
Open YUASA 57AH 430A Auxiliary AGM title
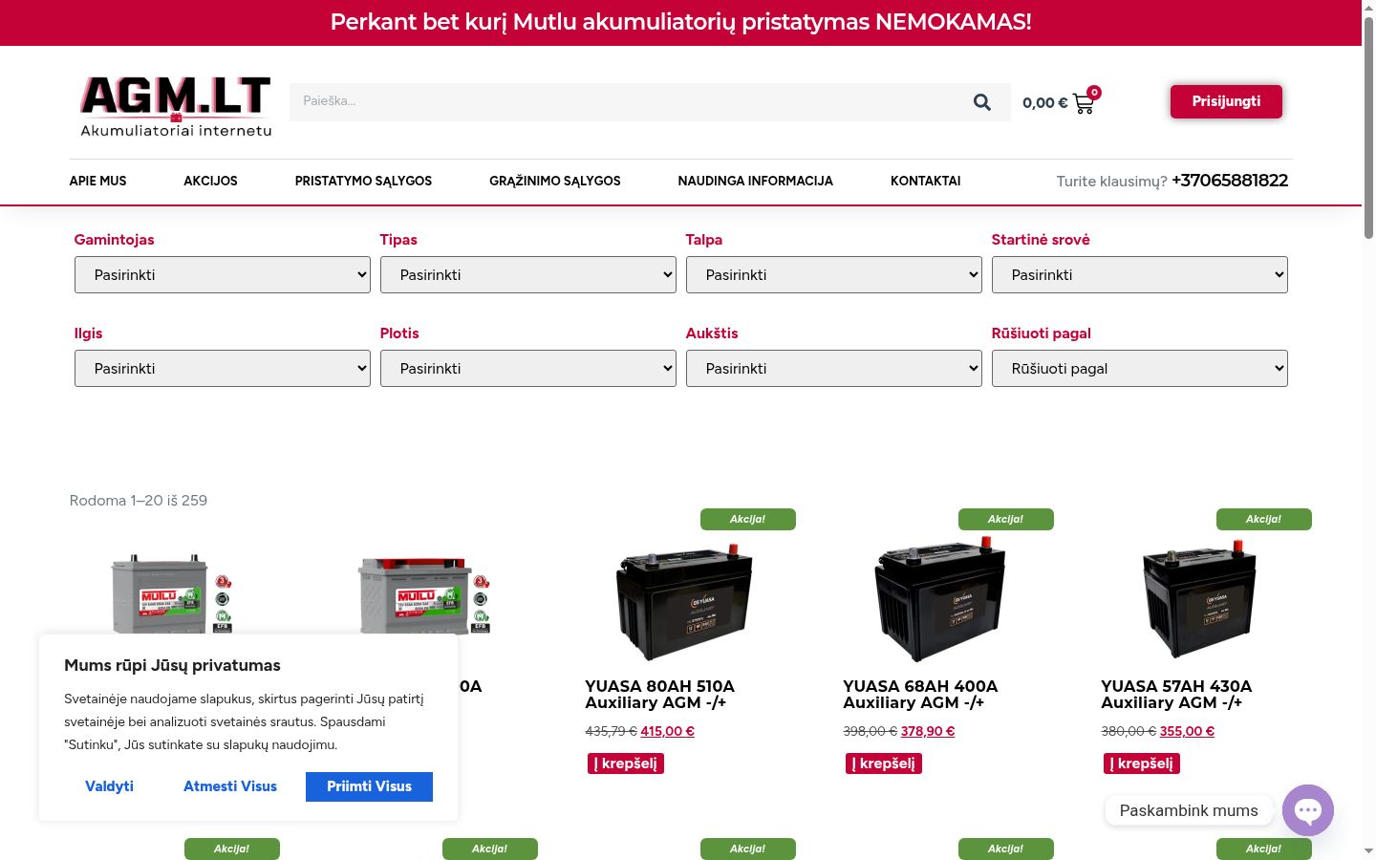click(x=1176, y=695)
